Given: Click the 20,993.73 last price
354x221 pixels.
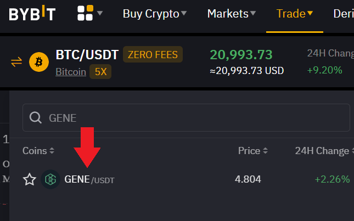Looking at the screenshot, I should click(241, 54).
